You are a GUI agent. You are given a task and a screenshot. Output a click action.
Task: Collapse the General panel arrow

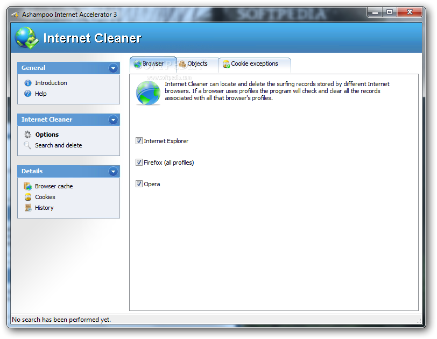click(113, 68)
